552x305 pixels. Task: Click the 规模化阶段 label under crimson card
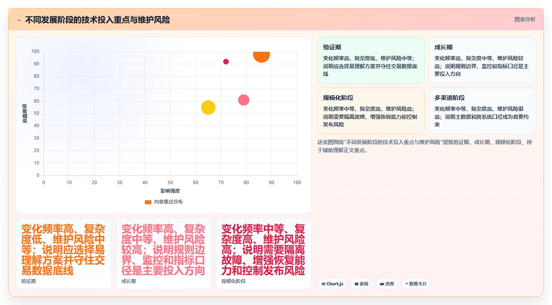click(x=233, y=281)
